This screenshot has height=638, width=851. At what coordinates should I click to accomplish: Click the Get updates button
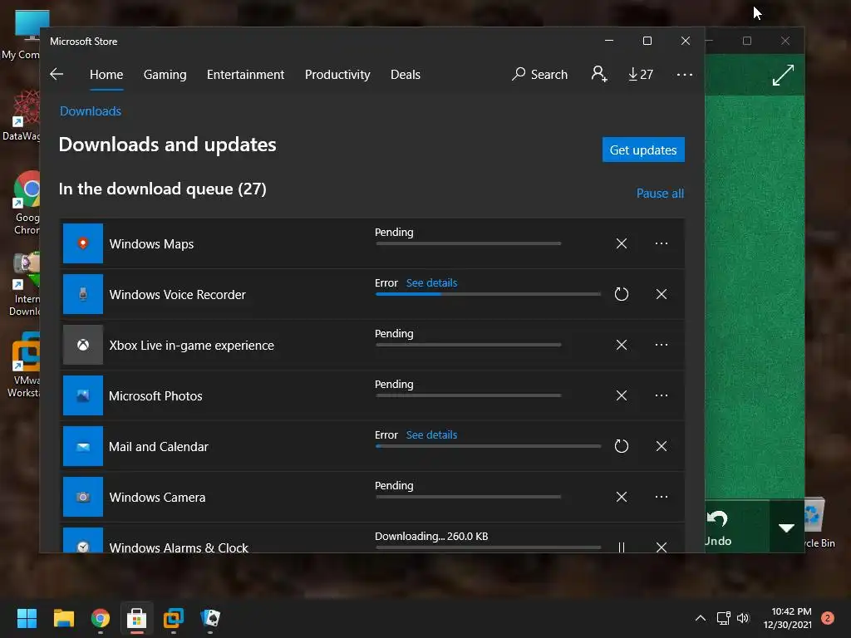643,150
